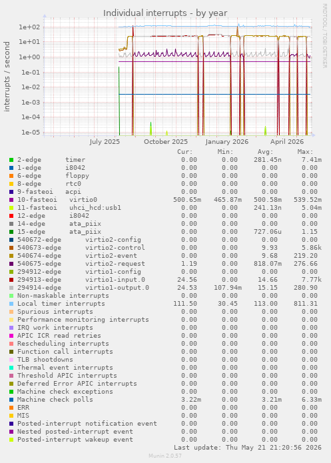Select the 'Rescheduling interrupts' legend label
The image size is (331, 463).
[63, 343]
